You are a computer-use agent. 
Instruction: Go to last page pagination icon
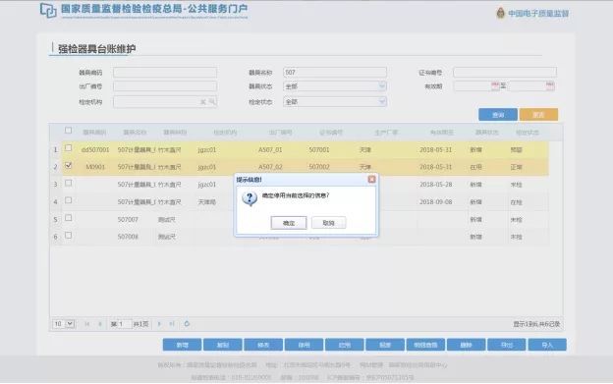coord(172,324)
